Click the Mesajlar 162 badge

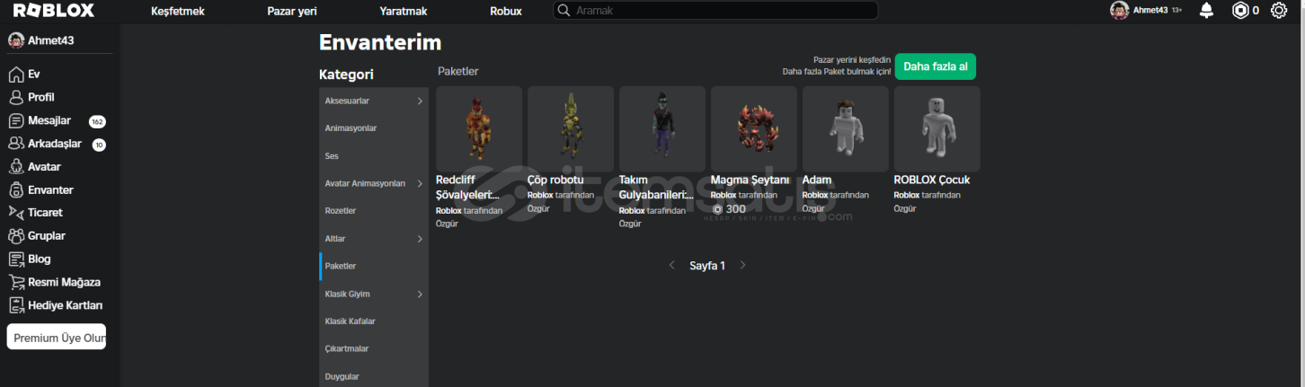point(97,121)
